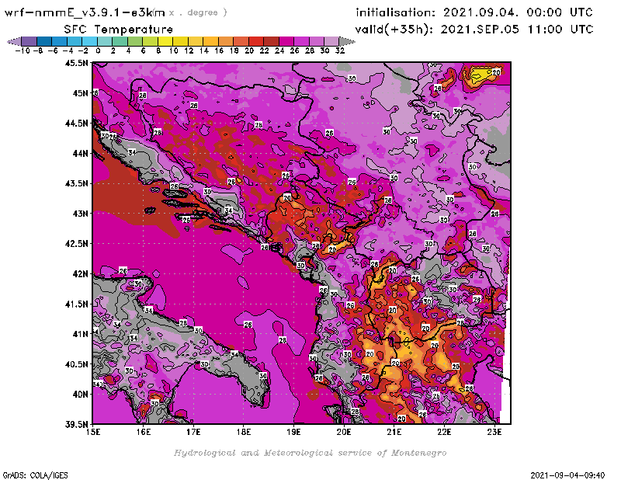Pick the yellow legend swatch between 8 and 10
This screenshot has height=480, width=621.
coord(165,42)
